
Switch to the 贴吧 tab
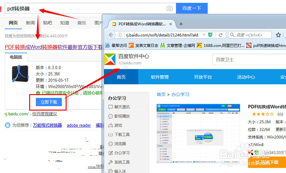pos(48,23)
